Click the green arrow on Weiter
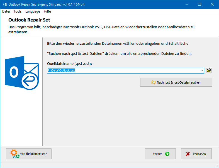This screenshot has width=219, height=168. click(167, 154)
